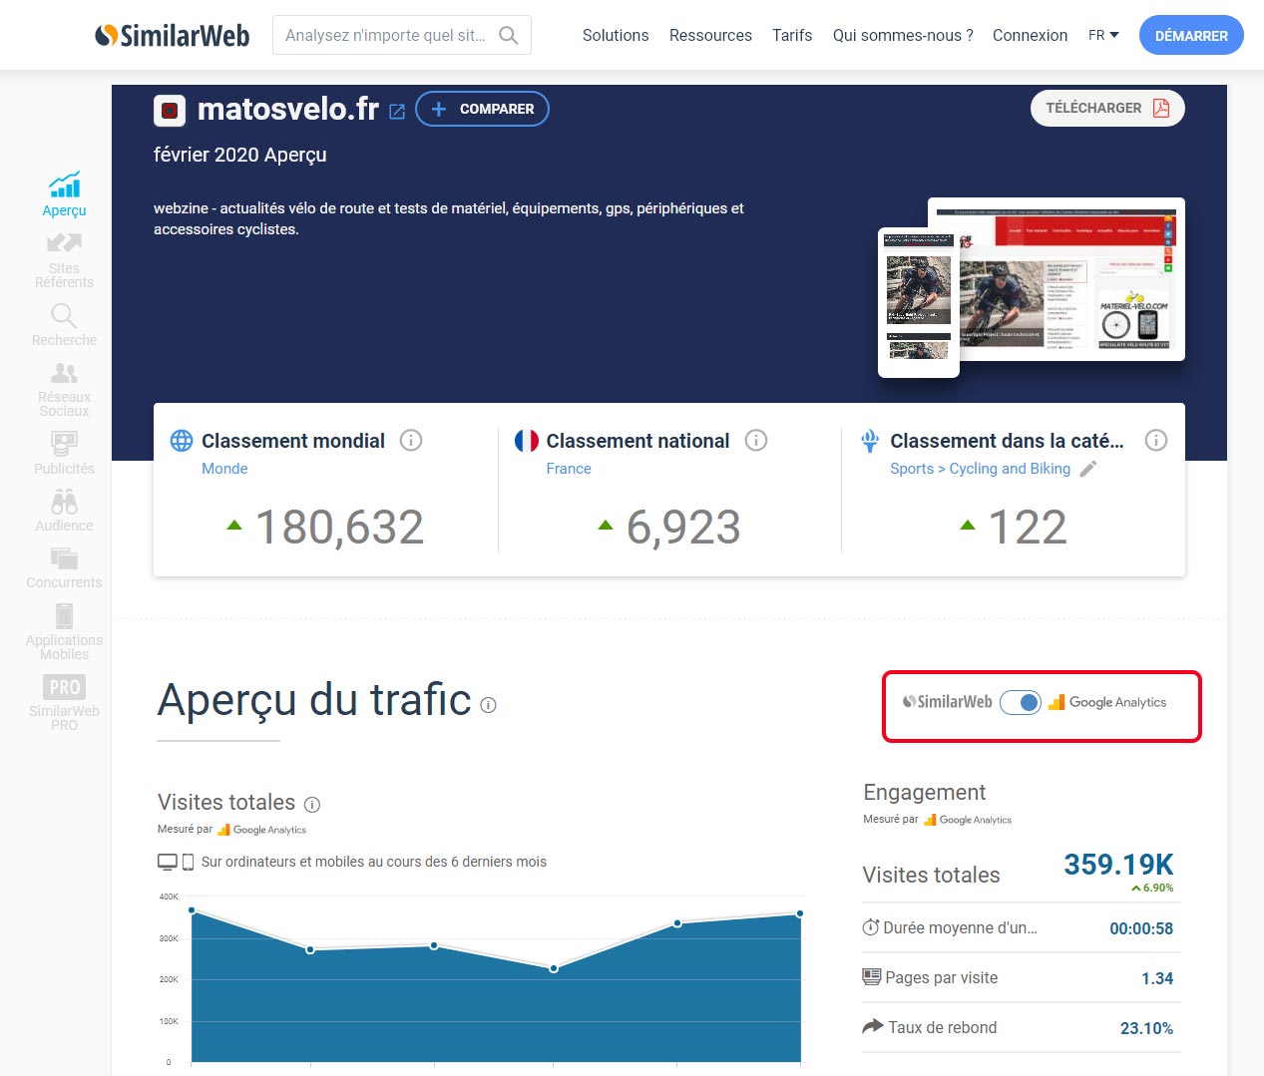Click info icon beside Classement mondial

pos(411,440)
